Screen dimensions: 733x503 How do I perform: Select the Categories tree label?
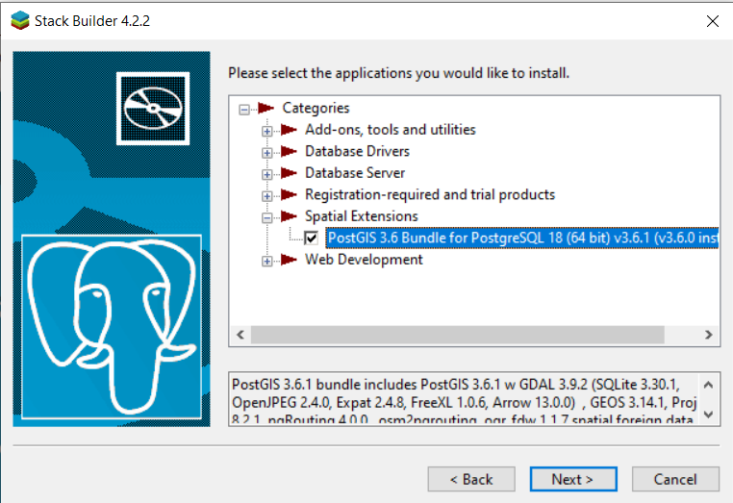pyautogui.click(x=316, y=108)
